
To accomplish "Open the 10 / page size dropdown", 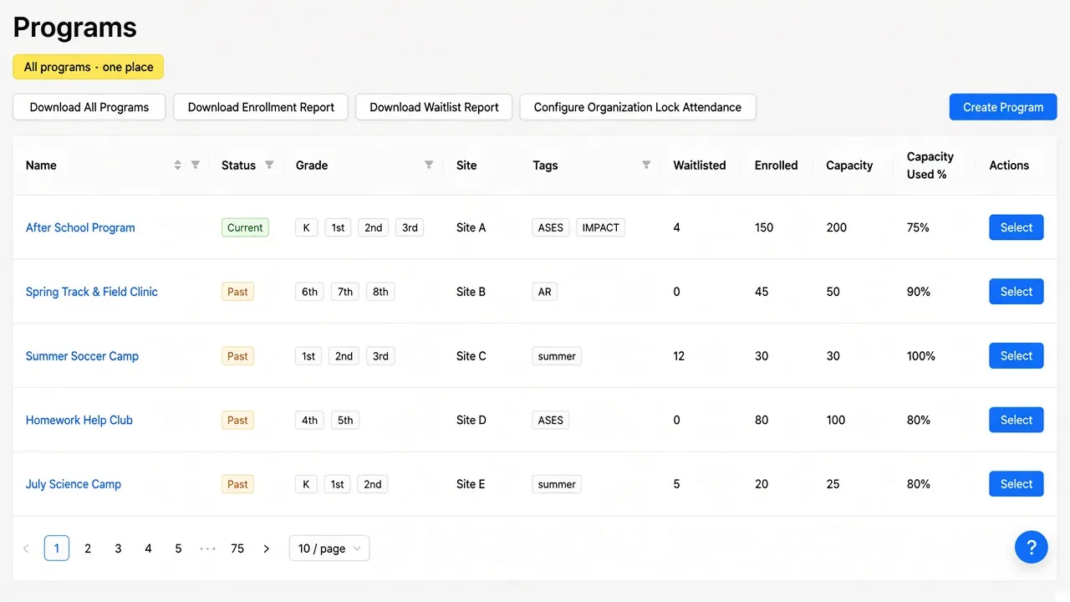I will coord(329,548).
